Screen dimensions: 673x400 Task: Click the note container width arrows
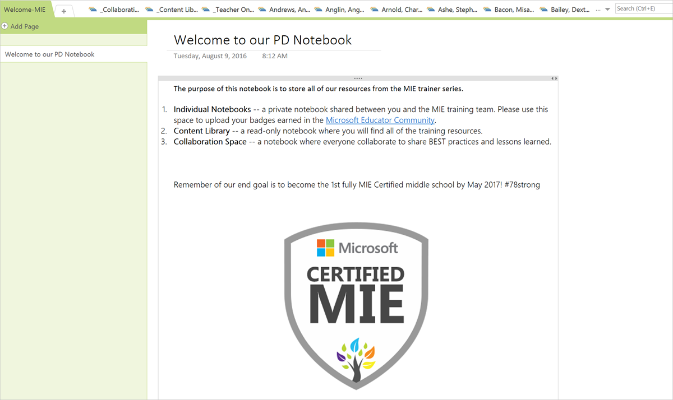(x=554, y=78)
